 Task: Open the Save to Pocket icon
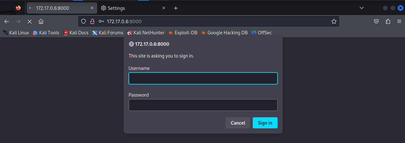pyautogui.click(x=376, y=22)
